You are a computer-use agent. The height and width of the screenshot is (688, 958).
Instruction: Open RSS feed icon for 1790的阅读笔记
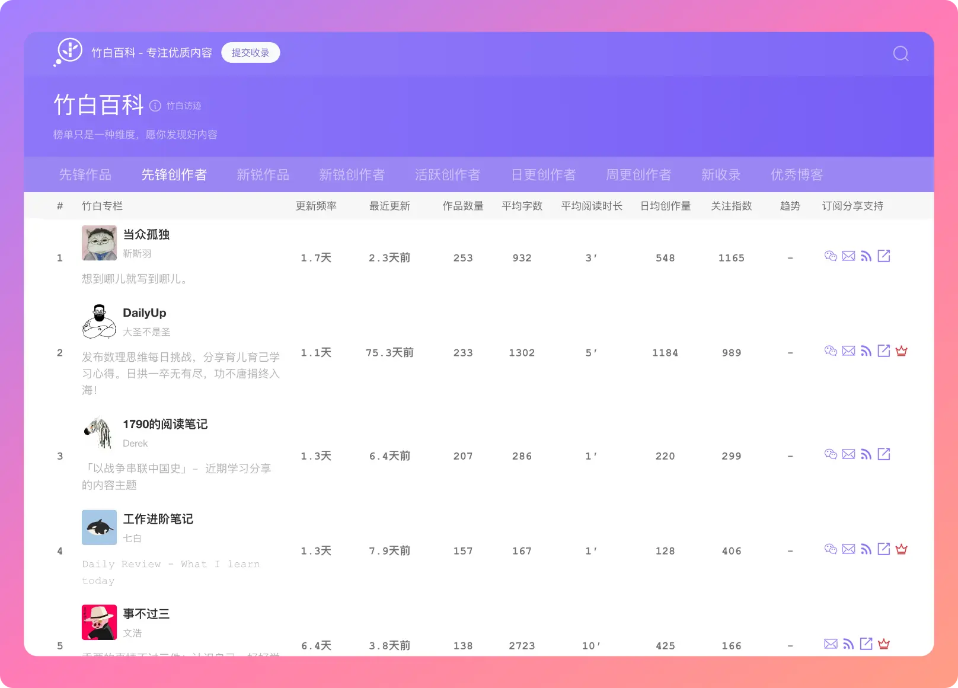coord(866,454)
